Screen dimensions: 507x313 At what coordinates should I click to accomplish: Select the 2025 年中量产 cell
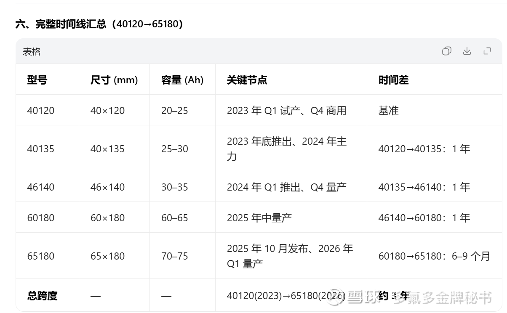click(x=259, y=218)
